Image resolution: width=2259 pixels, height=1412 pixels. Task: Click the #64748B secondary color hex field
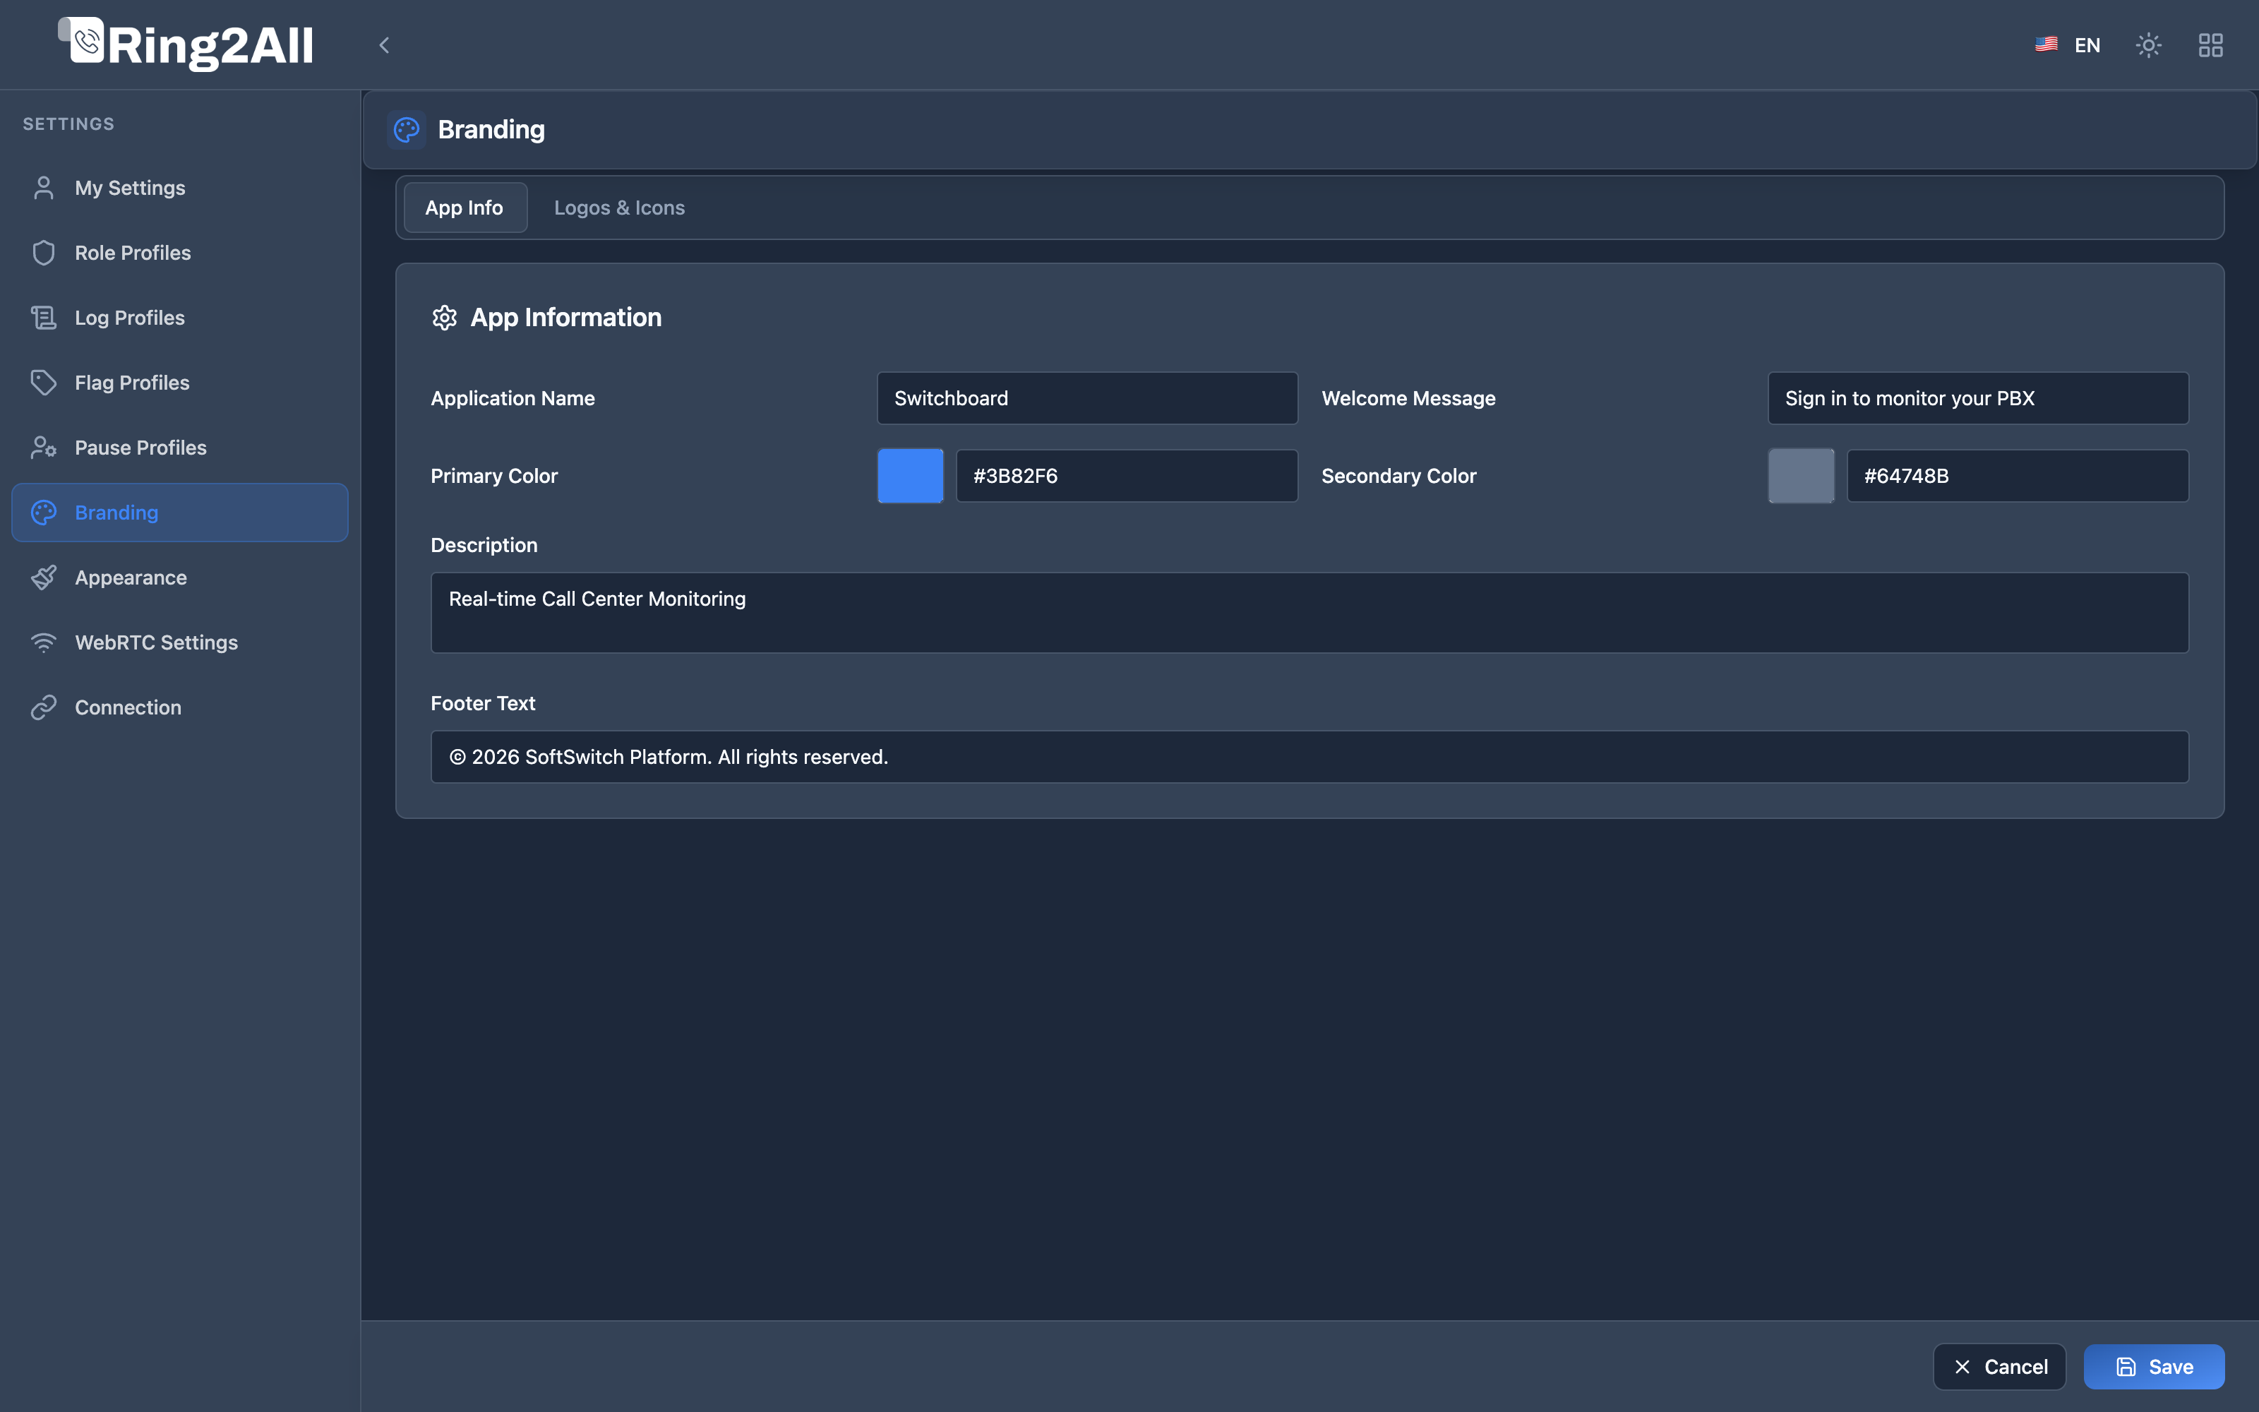(x=2018, y=477)
